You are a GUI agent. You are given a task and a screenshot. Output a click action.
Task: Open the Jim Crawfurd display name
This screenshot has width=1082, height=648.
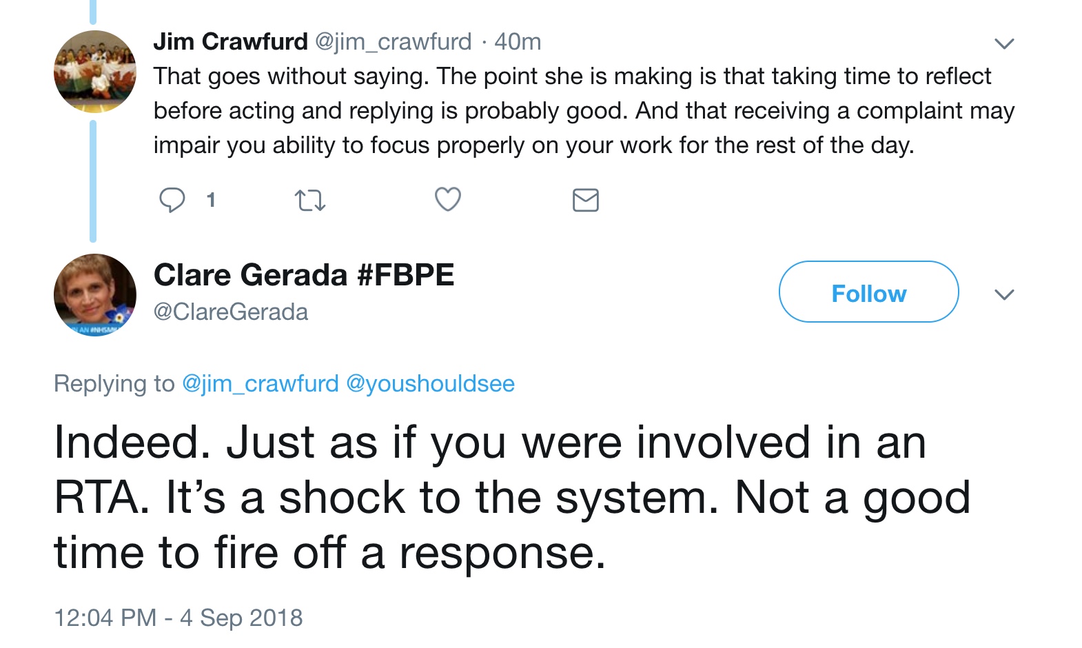(230, 42)
